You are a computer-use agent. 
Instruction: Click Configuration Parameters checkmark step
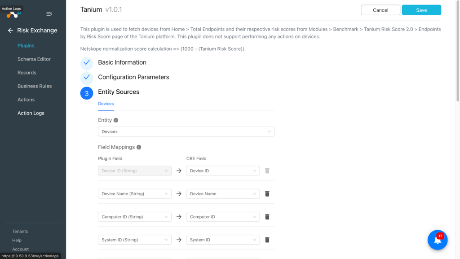pos(87,78)
